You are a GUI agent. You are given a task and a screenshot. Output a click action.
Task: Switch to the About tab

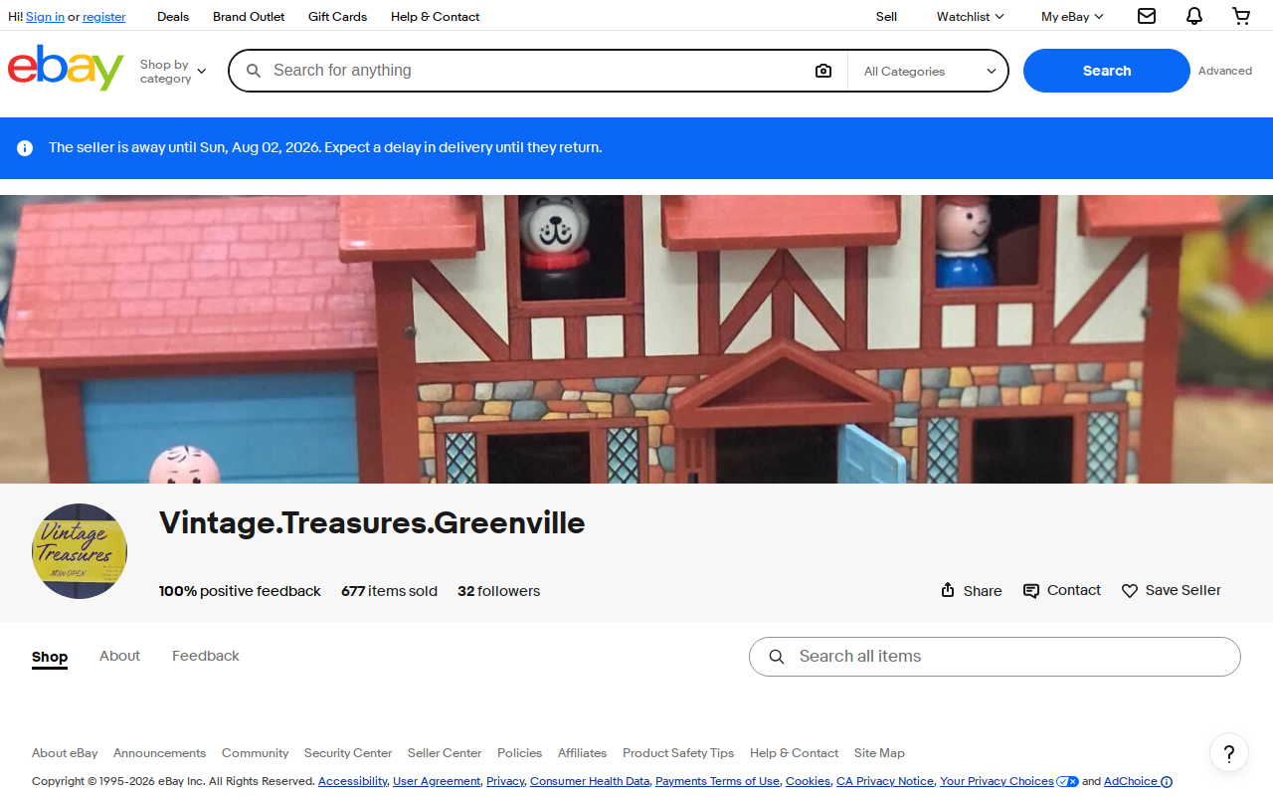(x=119, y=656)
